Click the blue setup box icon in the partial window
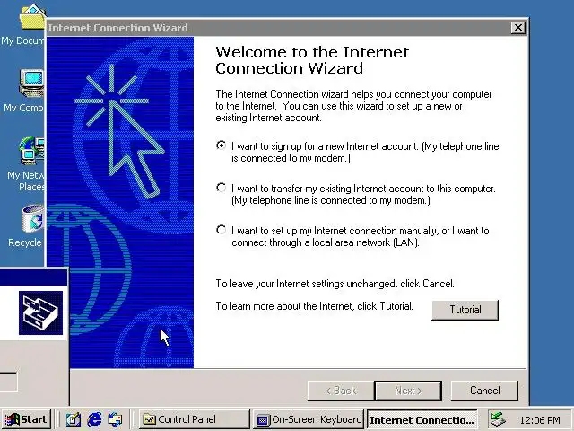 pos(40,312)
